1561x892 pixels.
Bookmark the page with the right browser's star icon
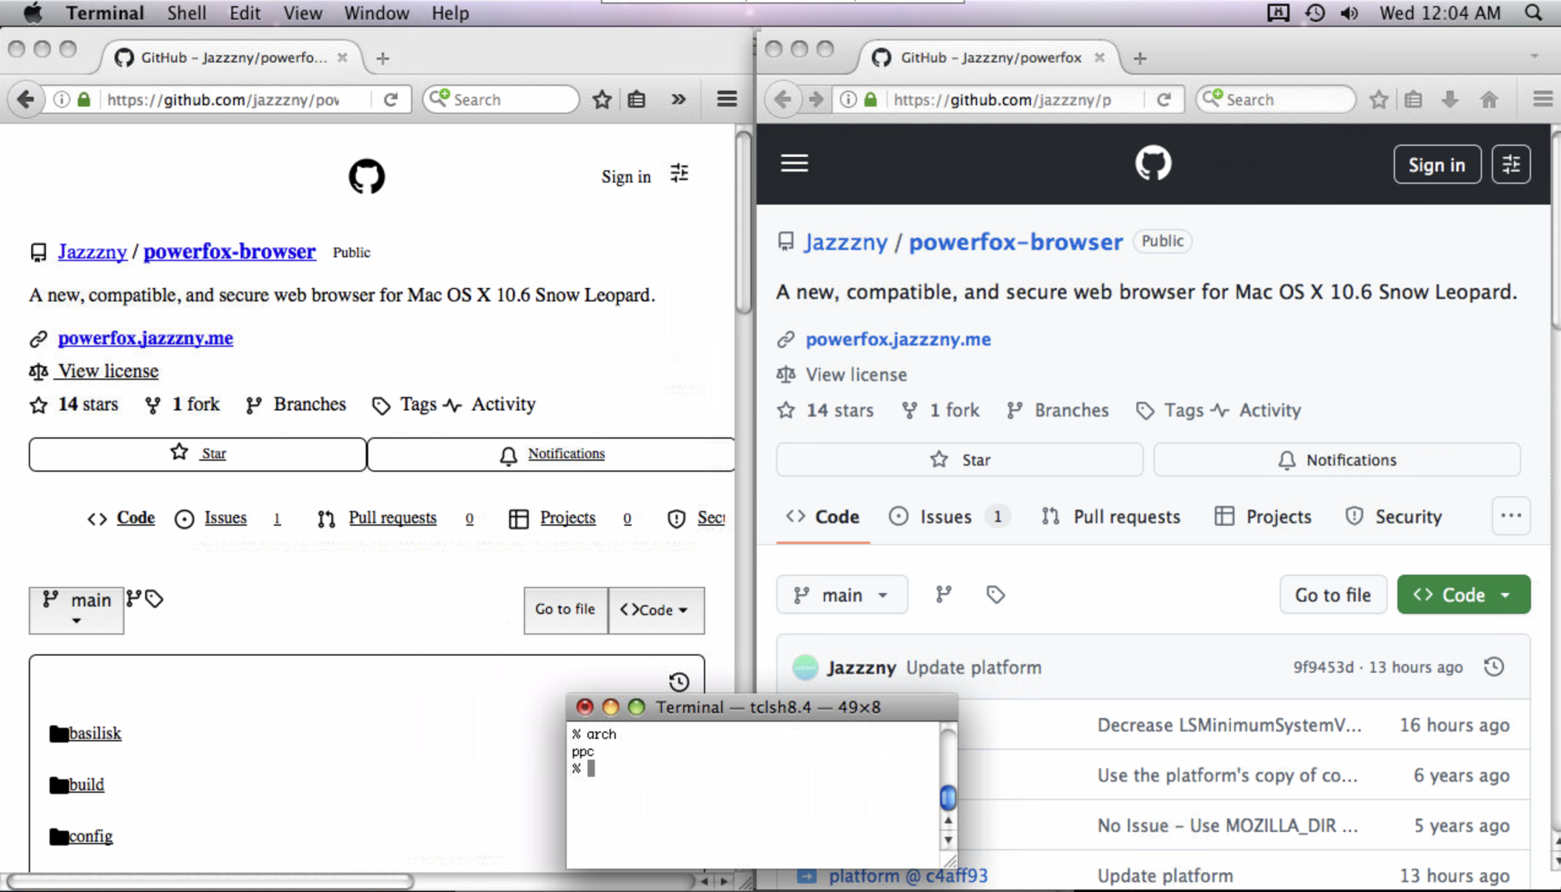click(x=1378, y=99)
